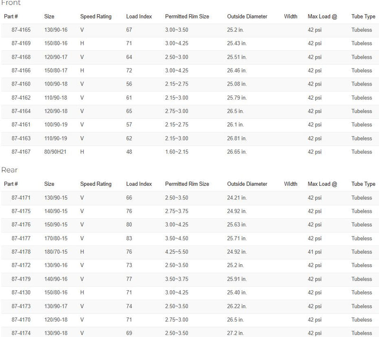Open part number 87-4178 row

coord(21,252)
